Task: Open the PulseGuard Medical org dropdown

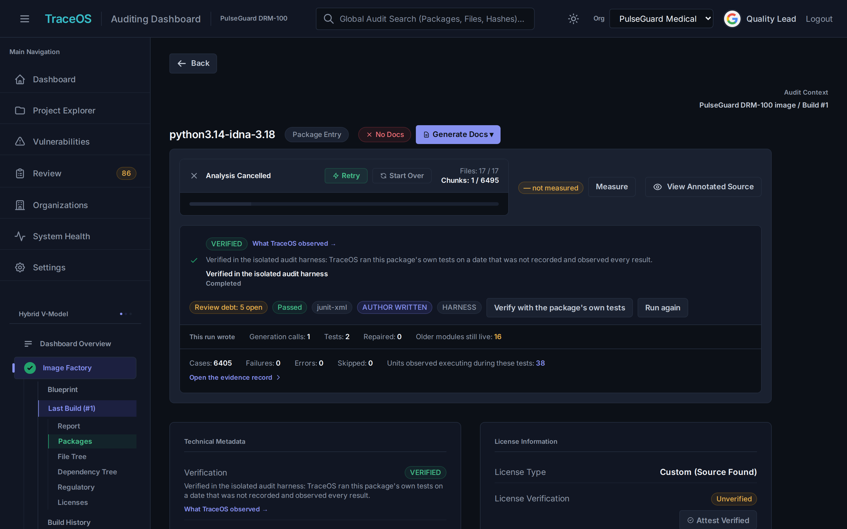Action: click(x=661, y=19)
